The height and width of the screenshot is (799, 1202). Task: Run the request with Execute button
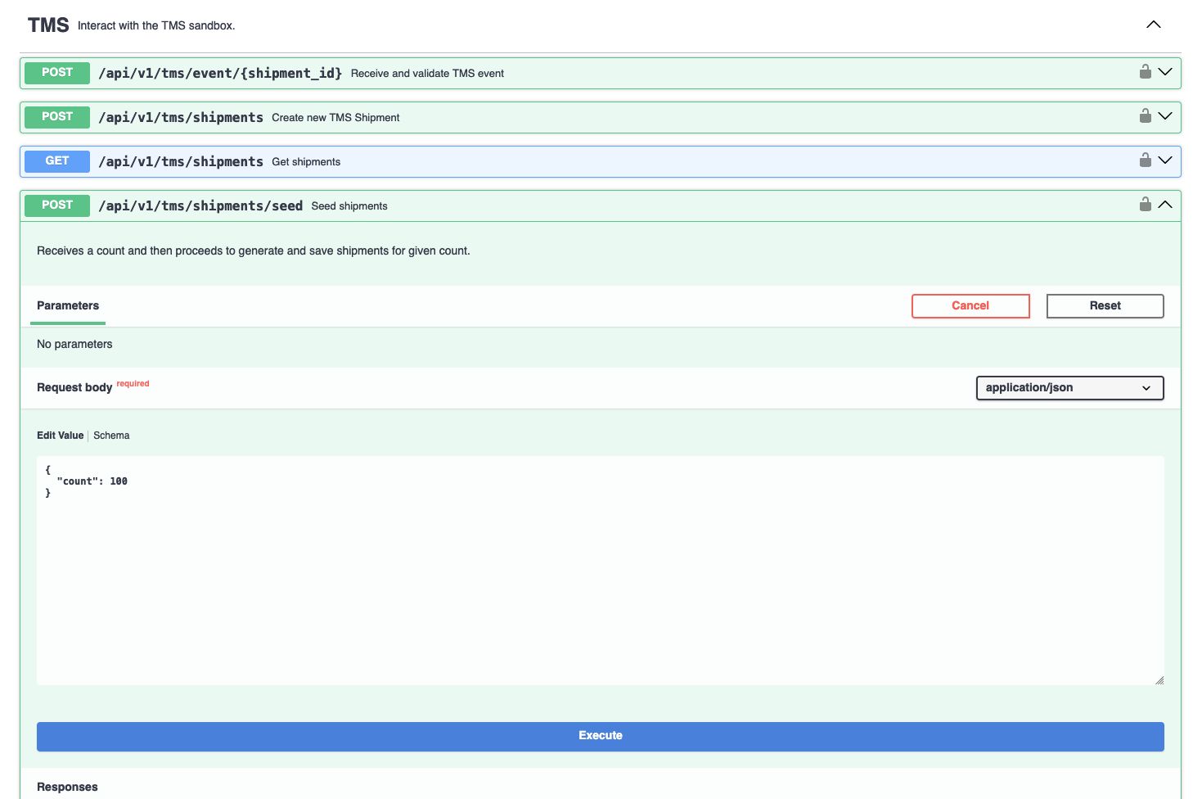[600, 736]
